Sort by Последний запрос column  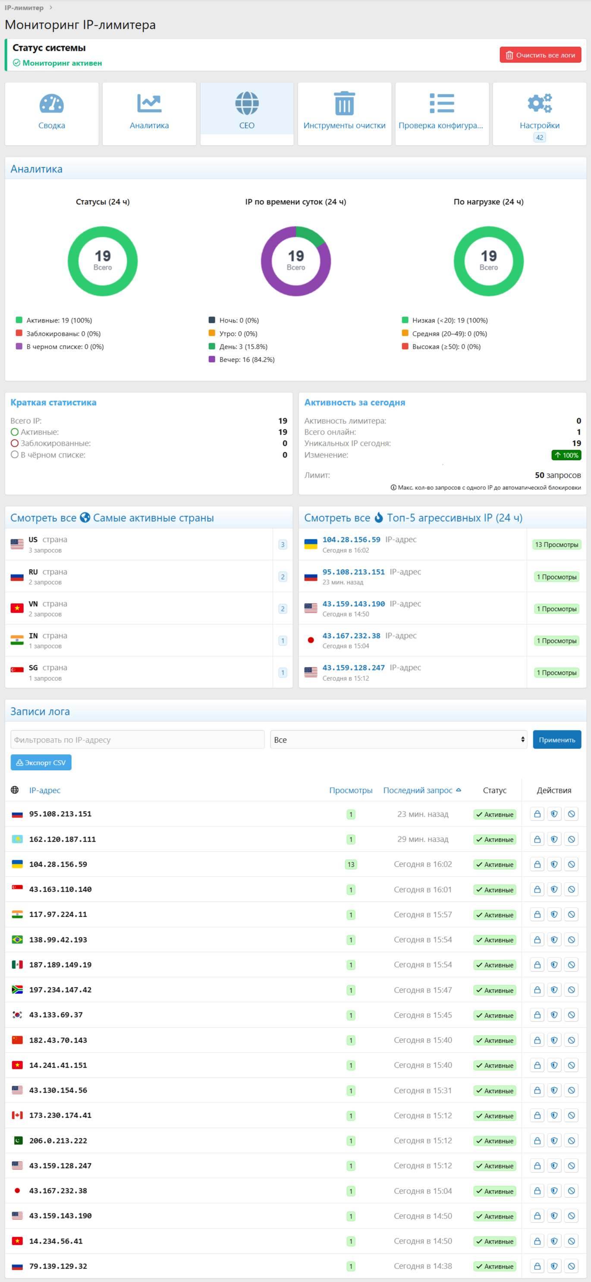422,790
